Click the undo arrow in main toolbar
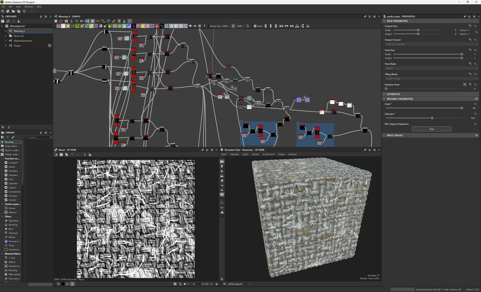 tap(24, 11)
